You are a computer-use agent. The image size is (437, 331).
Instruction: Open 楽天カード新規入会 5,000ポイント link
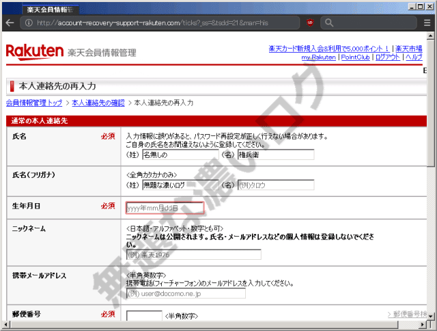(x=329, y=49)
